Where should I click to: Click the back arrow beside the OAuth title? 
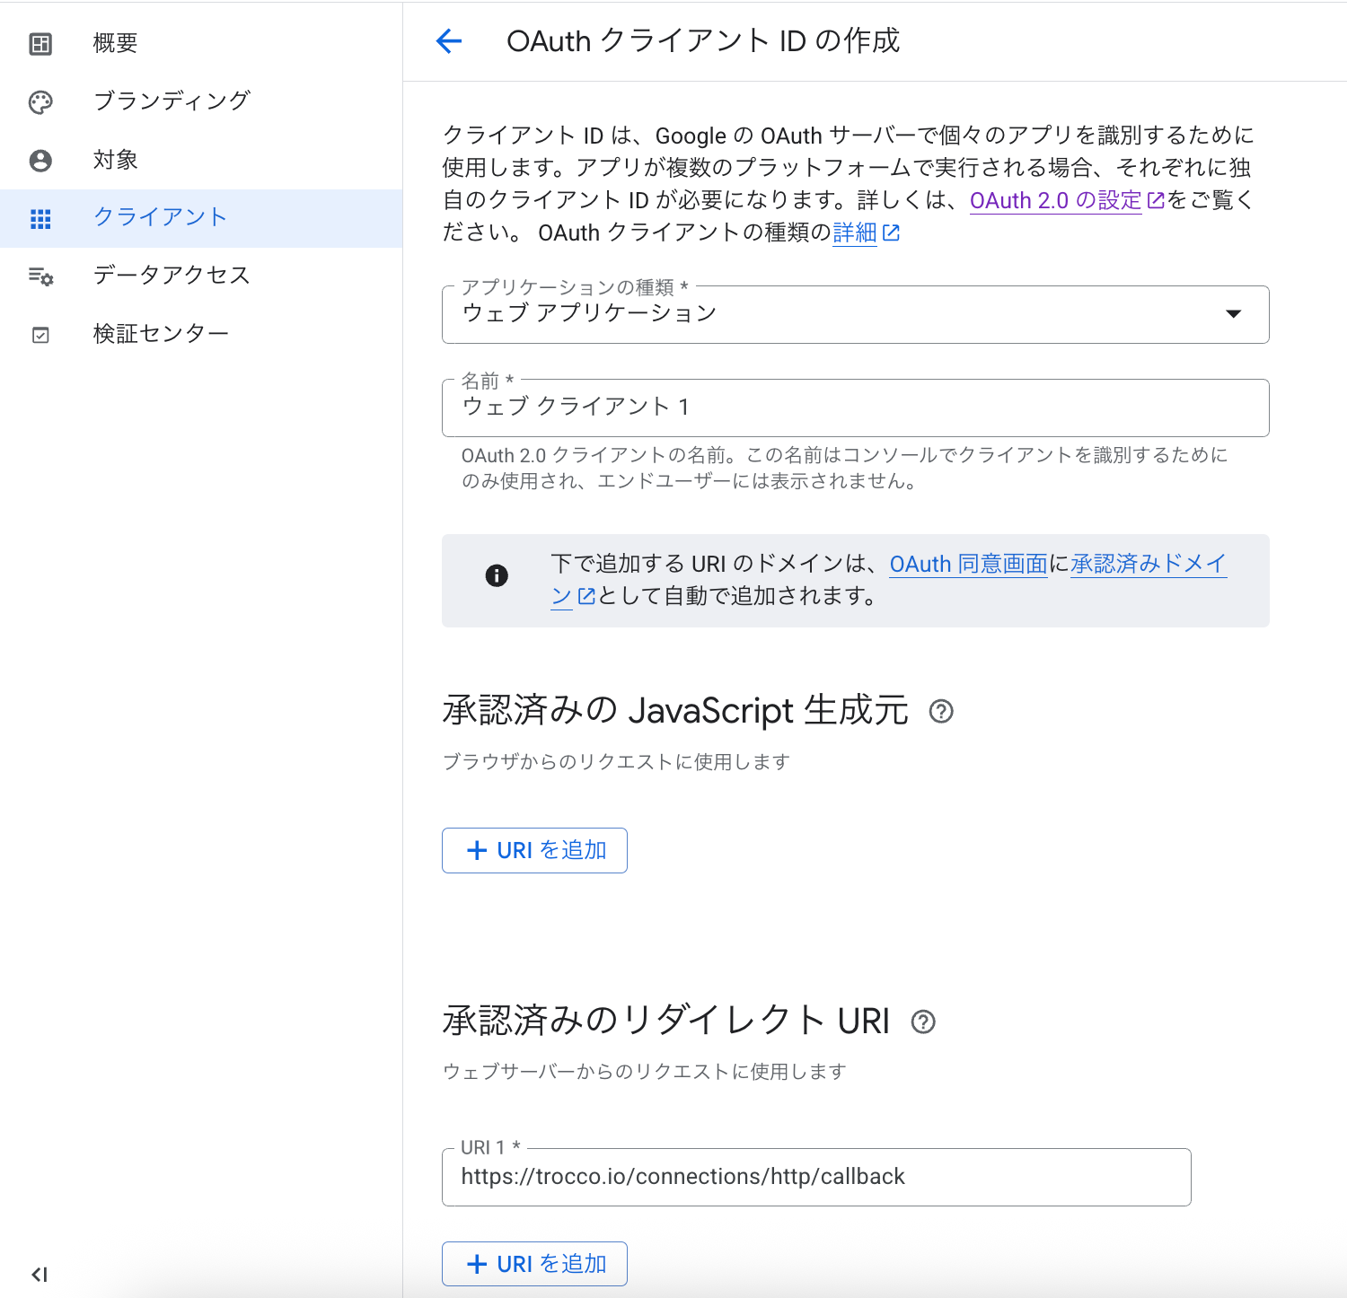(448, 41)
